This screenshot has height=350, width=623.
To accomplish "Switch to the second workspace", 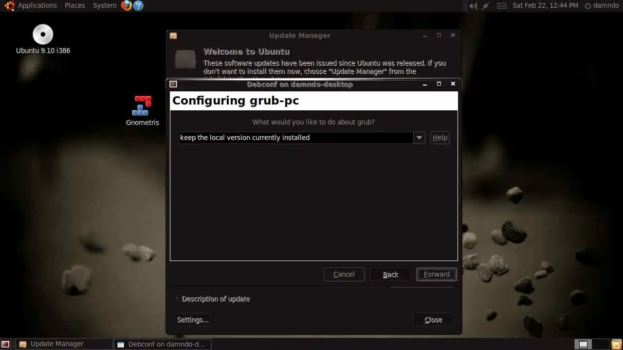I will [600, 344].
